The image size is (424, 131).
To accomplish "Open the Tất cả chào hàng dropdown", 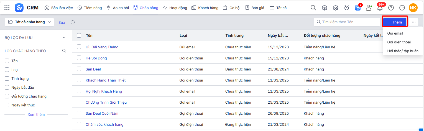I will [x=30, y=22].
